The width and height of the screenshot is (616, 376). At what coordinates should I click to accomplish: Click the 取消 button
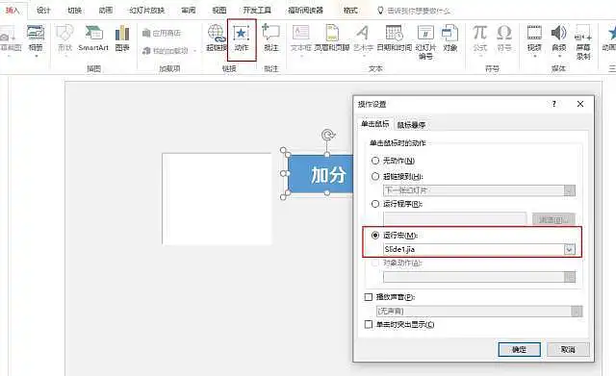point(568,349)
